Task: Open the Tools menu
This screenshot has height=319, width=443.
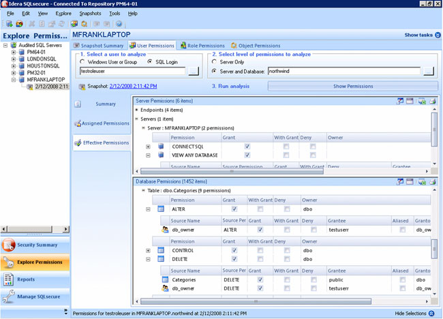Action: (114, 13)
